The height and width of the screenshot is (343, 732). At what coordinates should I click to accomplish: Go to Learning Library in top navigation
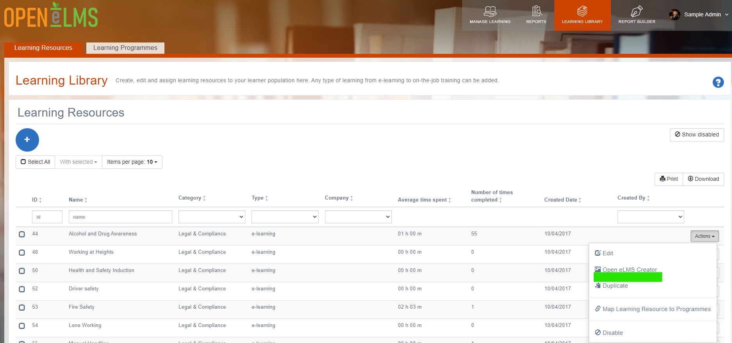tap(582, 15)
